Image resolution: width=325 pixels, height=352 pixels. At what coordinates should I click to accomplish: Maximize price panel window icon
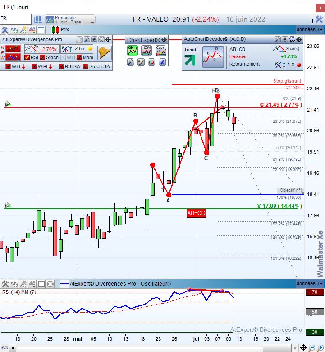[x=41, y=30]
